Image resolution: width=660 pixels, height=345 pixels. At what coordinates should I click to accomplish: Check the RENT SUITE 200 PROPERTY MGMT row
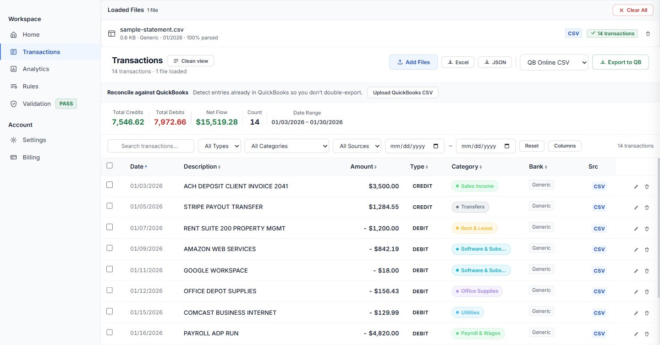(x=110, y=227)
